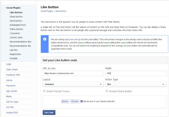
Task: Toggle Show Friends' Faces checkbox
Action: pos(44,91)
